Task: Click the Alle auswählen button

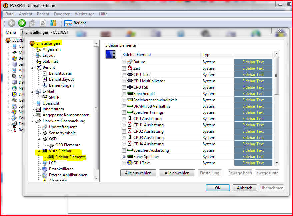Action: click(138, 173)
